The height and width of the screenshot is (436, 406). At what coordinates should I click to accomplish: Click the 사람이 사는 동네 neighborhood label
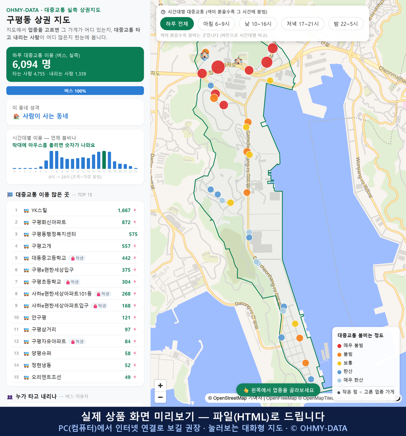click(x=45, y=116)
